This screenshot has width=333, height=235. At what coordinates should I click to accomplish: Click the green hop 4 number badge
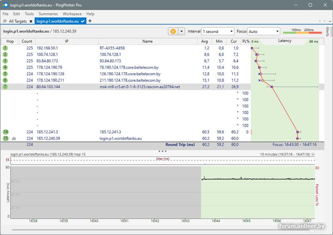coord(5,67)
